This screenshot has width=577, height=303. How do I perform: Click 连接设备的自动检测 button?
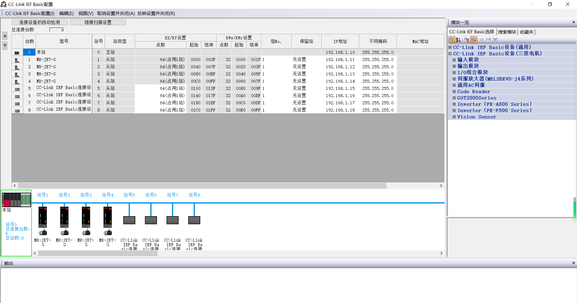point(40,22)
